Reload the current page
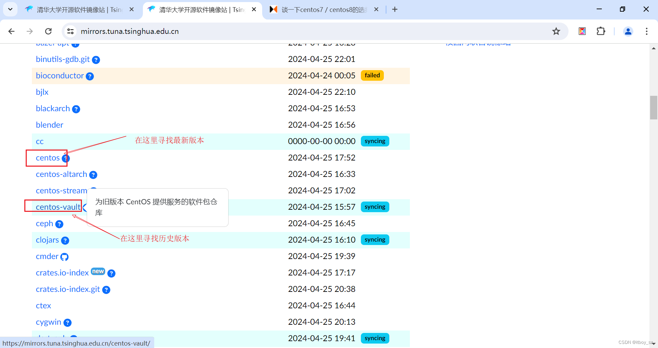The image size is (658, 348). click(x=48, y=31)
